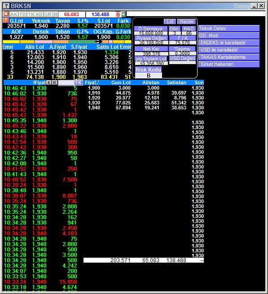
Task: Open Sirket Haberleri news
Action: click(229, 64)
